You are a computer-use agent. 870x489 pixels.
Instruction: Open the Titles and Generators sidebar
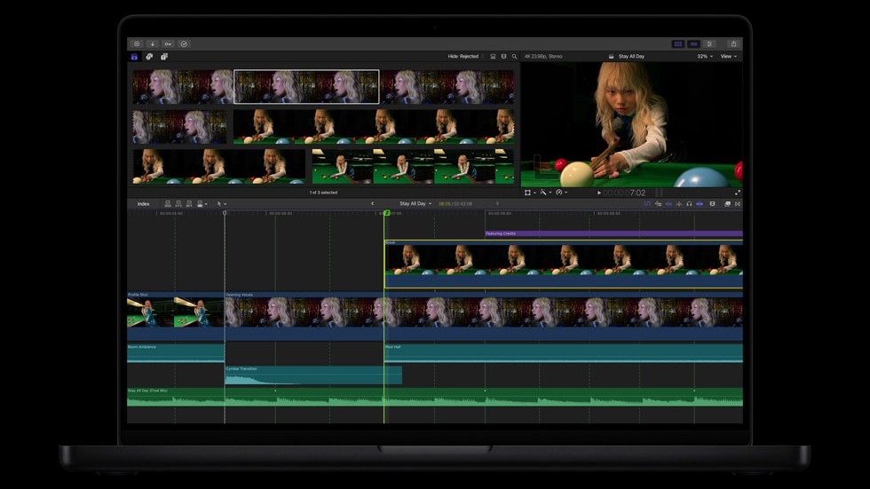click(x=164, y=57)
